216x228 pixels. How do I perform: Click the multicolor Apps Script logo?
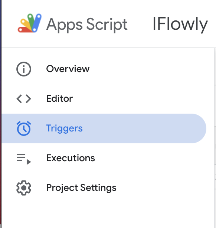point(30,23)
